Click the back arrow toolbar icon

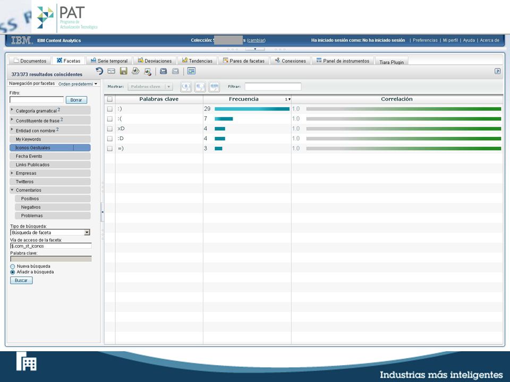pos(163,71)
